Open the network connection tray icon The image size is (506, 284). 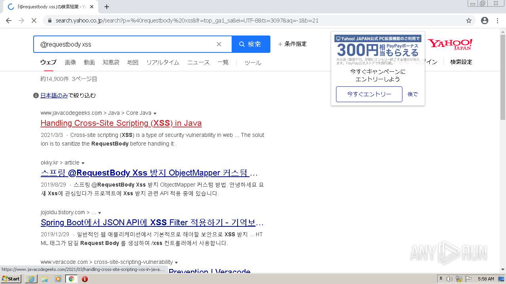click(x=459, y=279)
